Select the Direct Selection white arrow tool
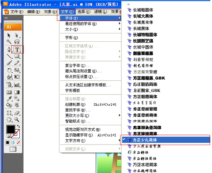This screenshot has height=173, width=212. tap(17, 36)
